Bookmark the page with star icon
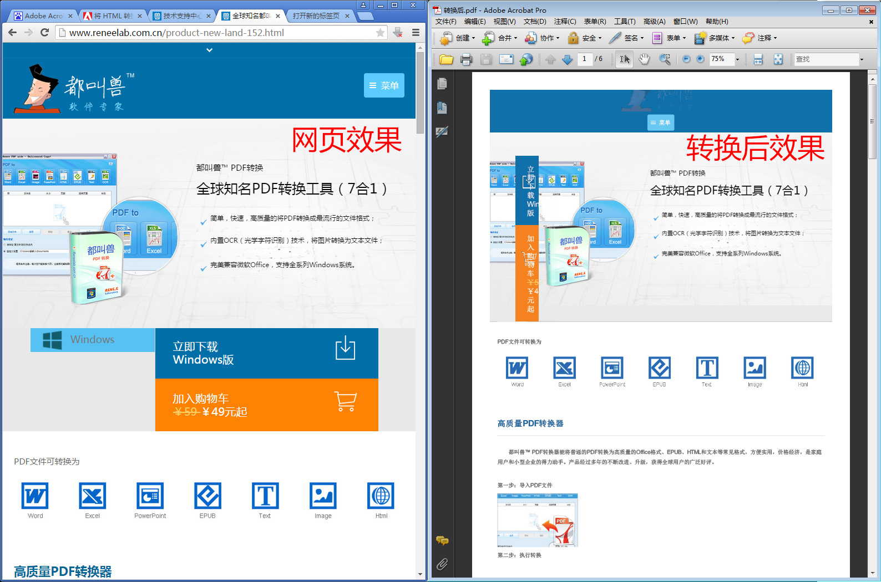 point(380,33)
